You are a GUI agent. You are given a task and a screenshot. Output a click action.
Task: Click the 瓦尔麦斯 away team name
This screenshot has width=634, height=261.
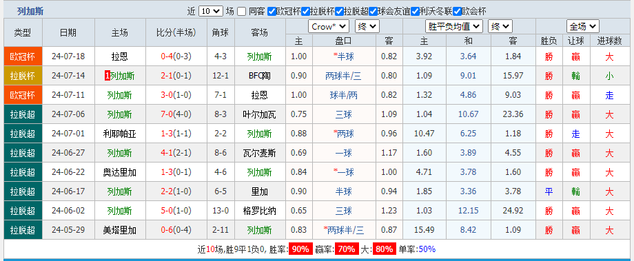[260, 153]
